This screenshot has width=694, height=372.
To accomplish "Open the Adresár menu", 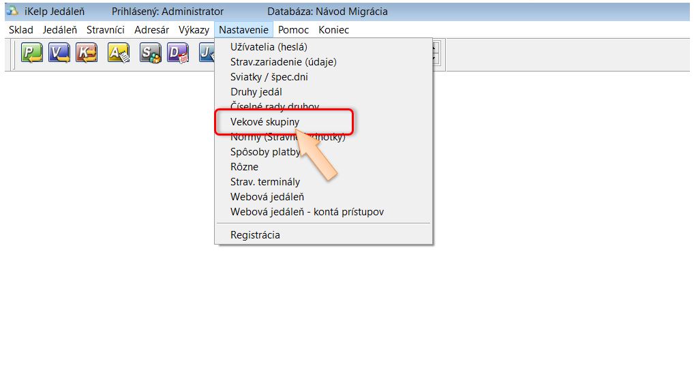I will pos(151,30).
